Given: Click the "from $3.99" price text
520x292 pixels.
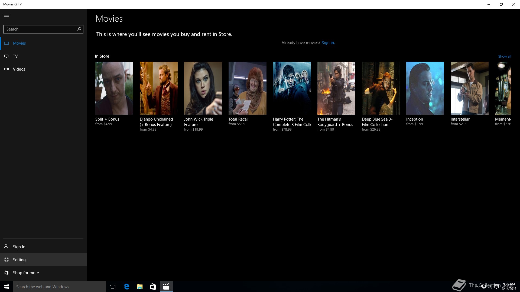Looking at the screenshot, I should tap(415, 124).
